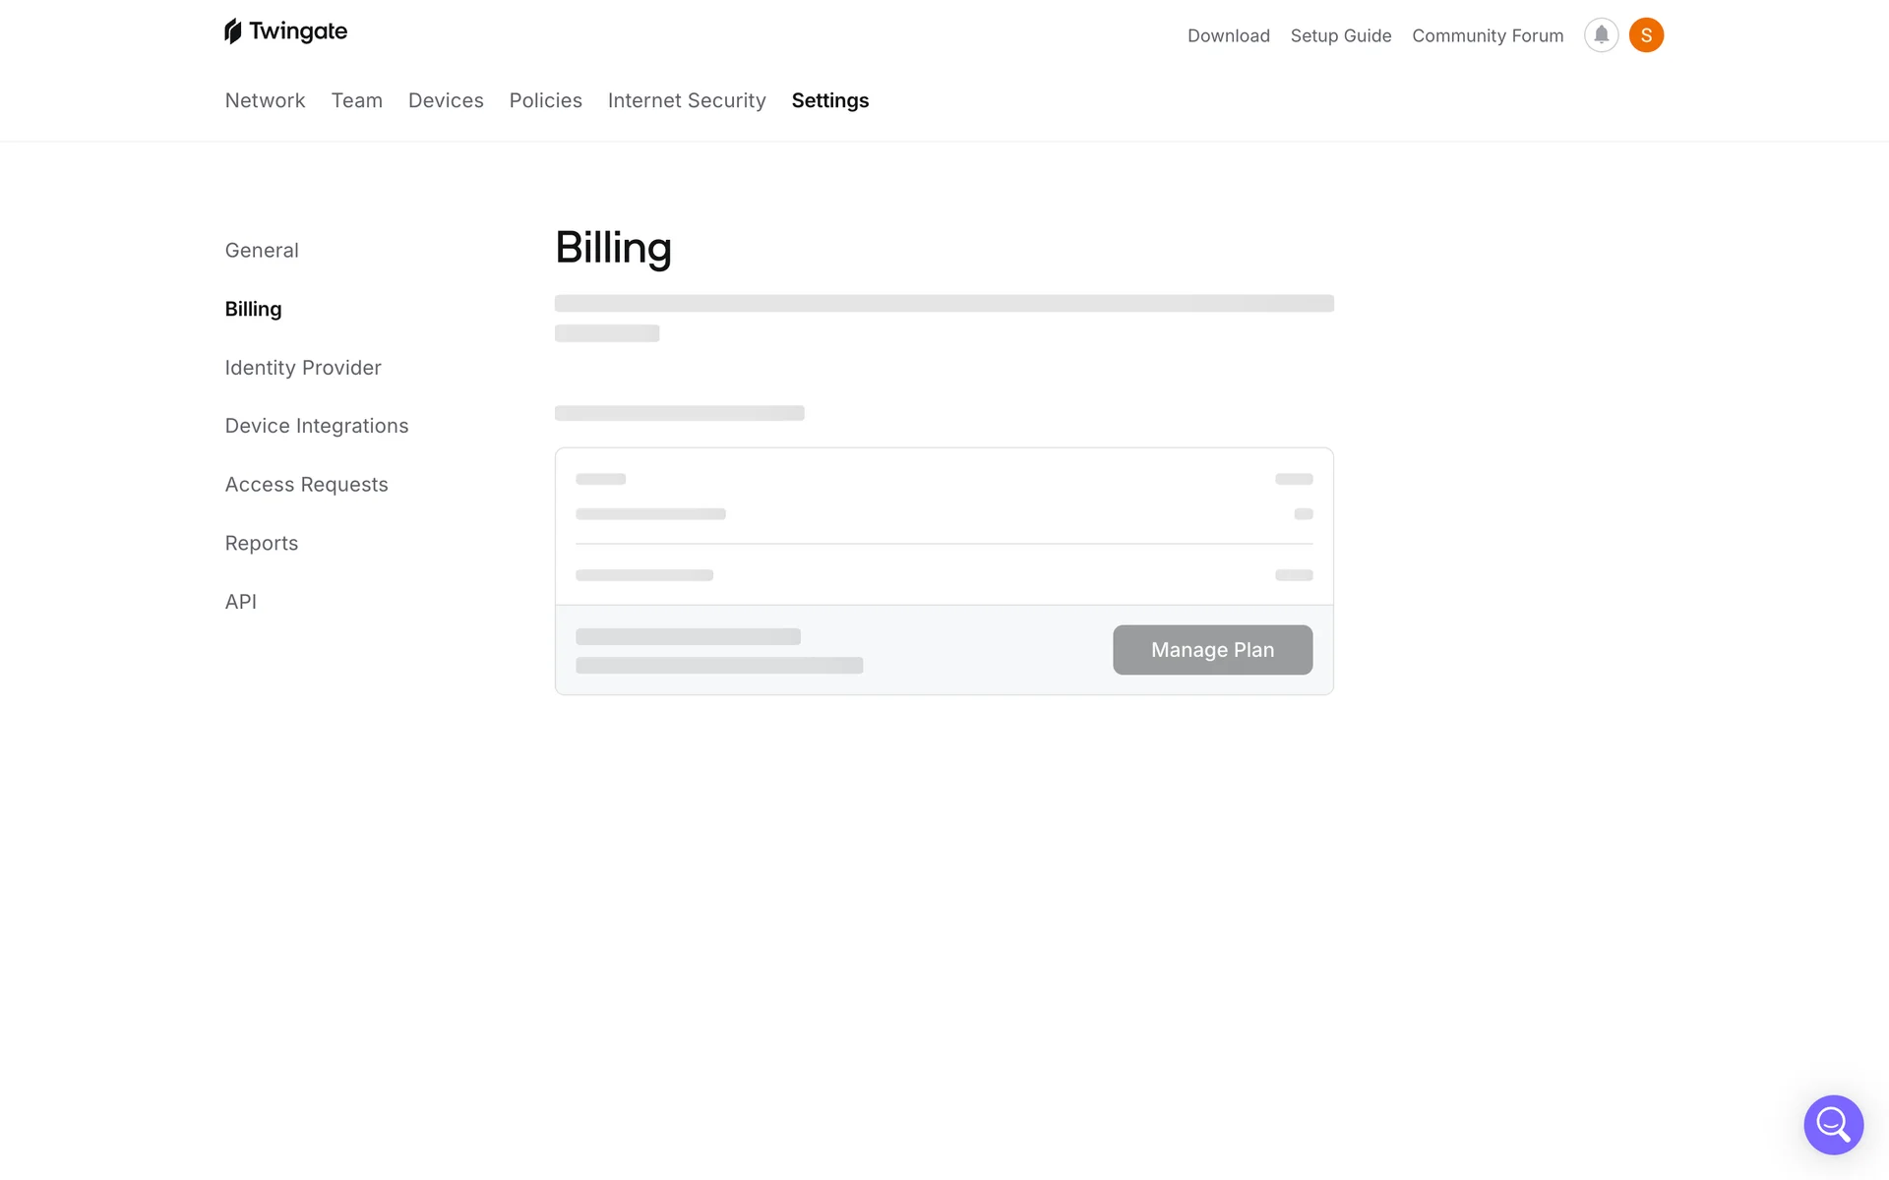Open the Devices tab

click(446, 100)
